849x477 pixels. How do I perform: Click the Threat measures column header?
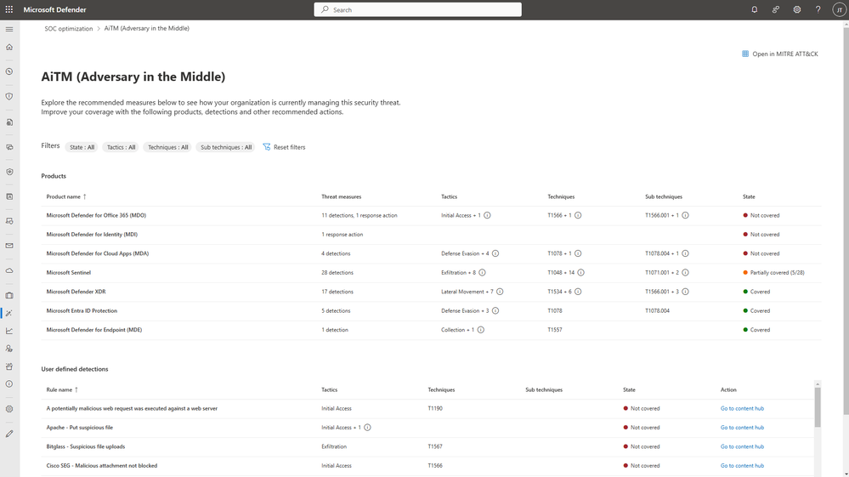tap(341, 197)
